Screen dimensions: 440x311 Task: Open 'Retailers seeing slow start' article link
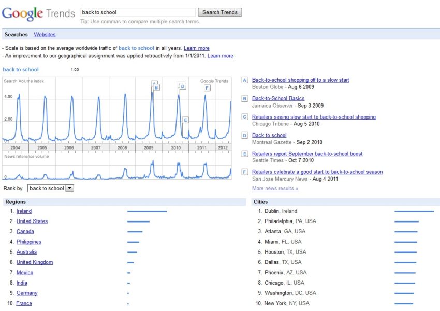pos(314,117)
